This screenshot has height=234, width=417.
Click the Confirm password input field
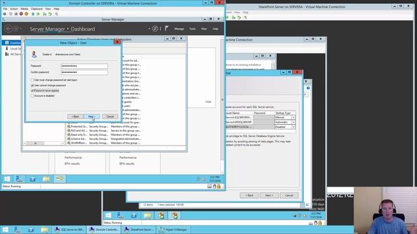pos(84,72)
